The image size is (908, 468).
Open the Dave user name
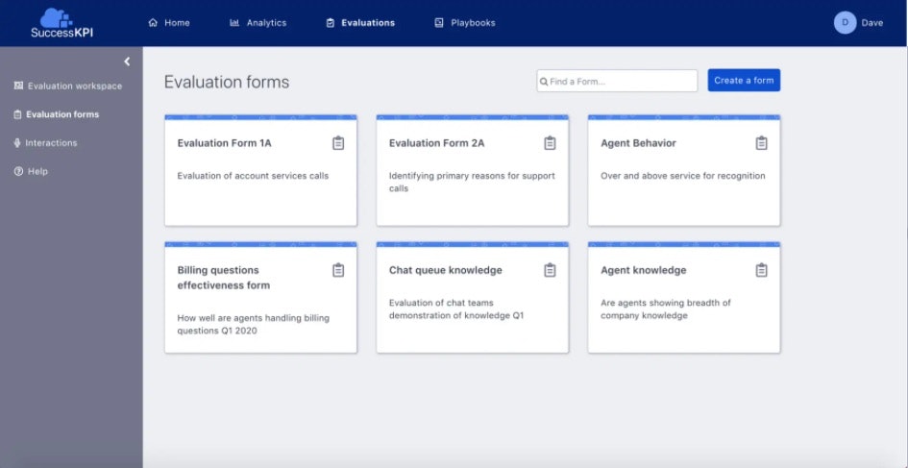(x=872, y=23)
